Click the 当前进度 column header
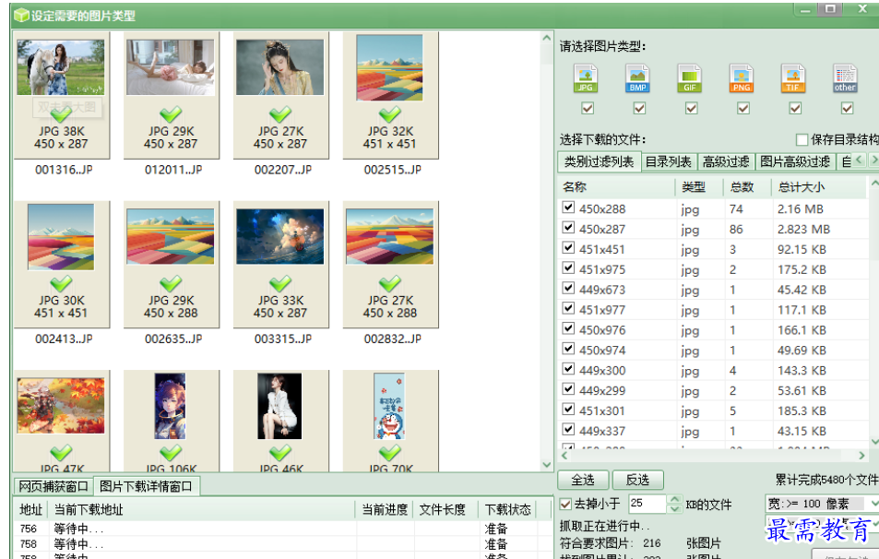The image size is (879, 559). 385,510
